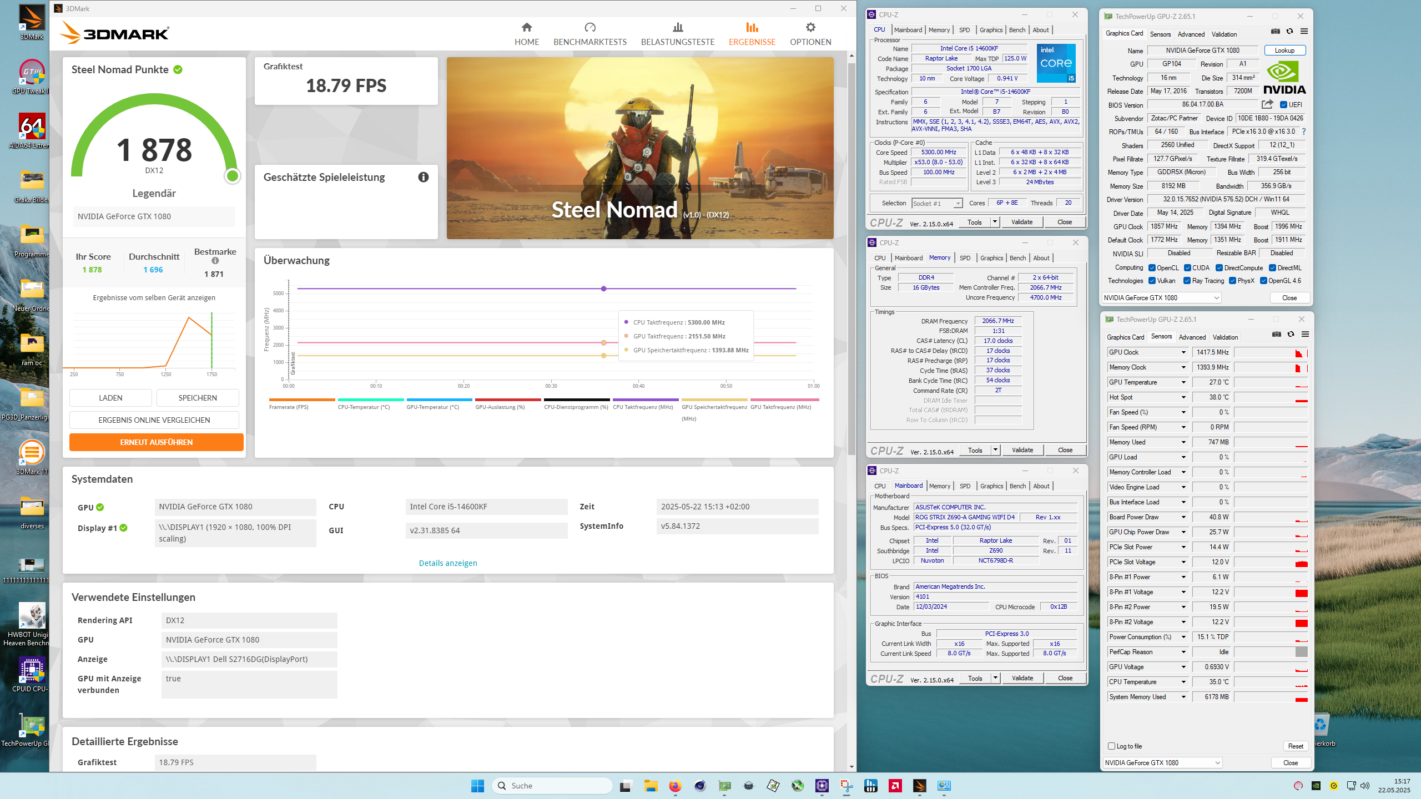Open the GPU Temperature sensor dropdown
Viewport: 1421px width, 799px height.
pyautogui.click(x=1183, y=382)
